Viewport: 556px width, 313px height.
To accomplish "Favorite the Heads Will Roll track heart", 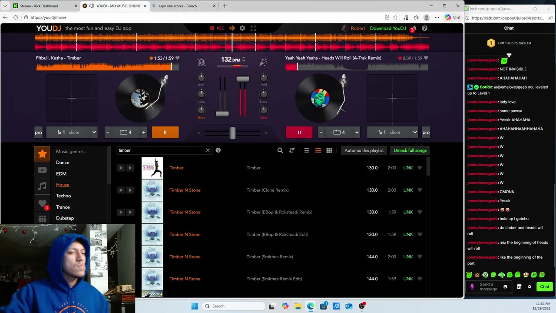I will pos(426,58).
